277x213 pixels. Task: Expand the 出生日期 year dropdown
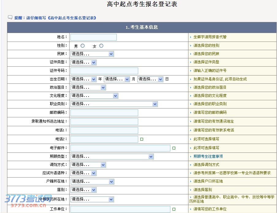(x=84, y=79)
